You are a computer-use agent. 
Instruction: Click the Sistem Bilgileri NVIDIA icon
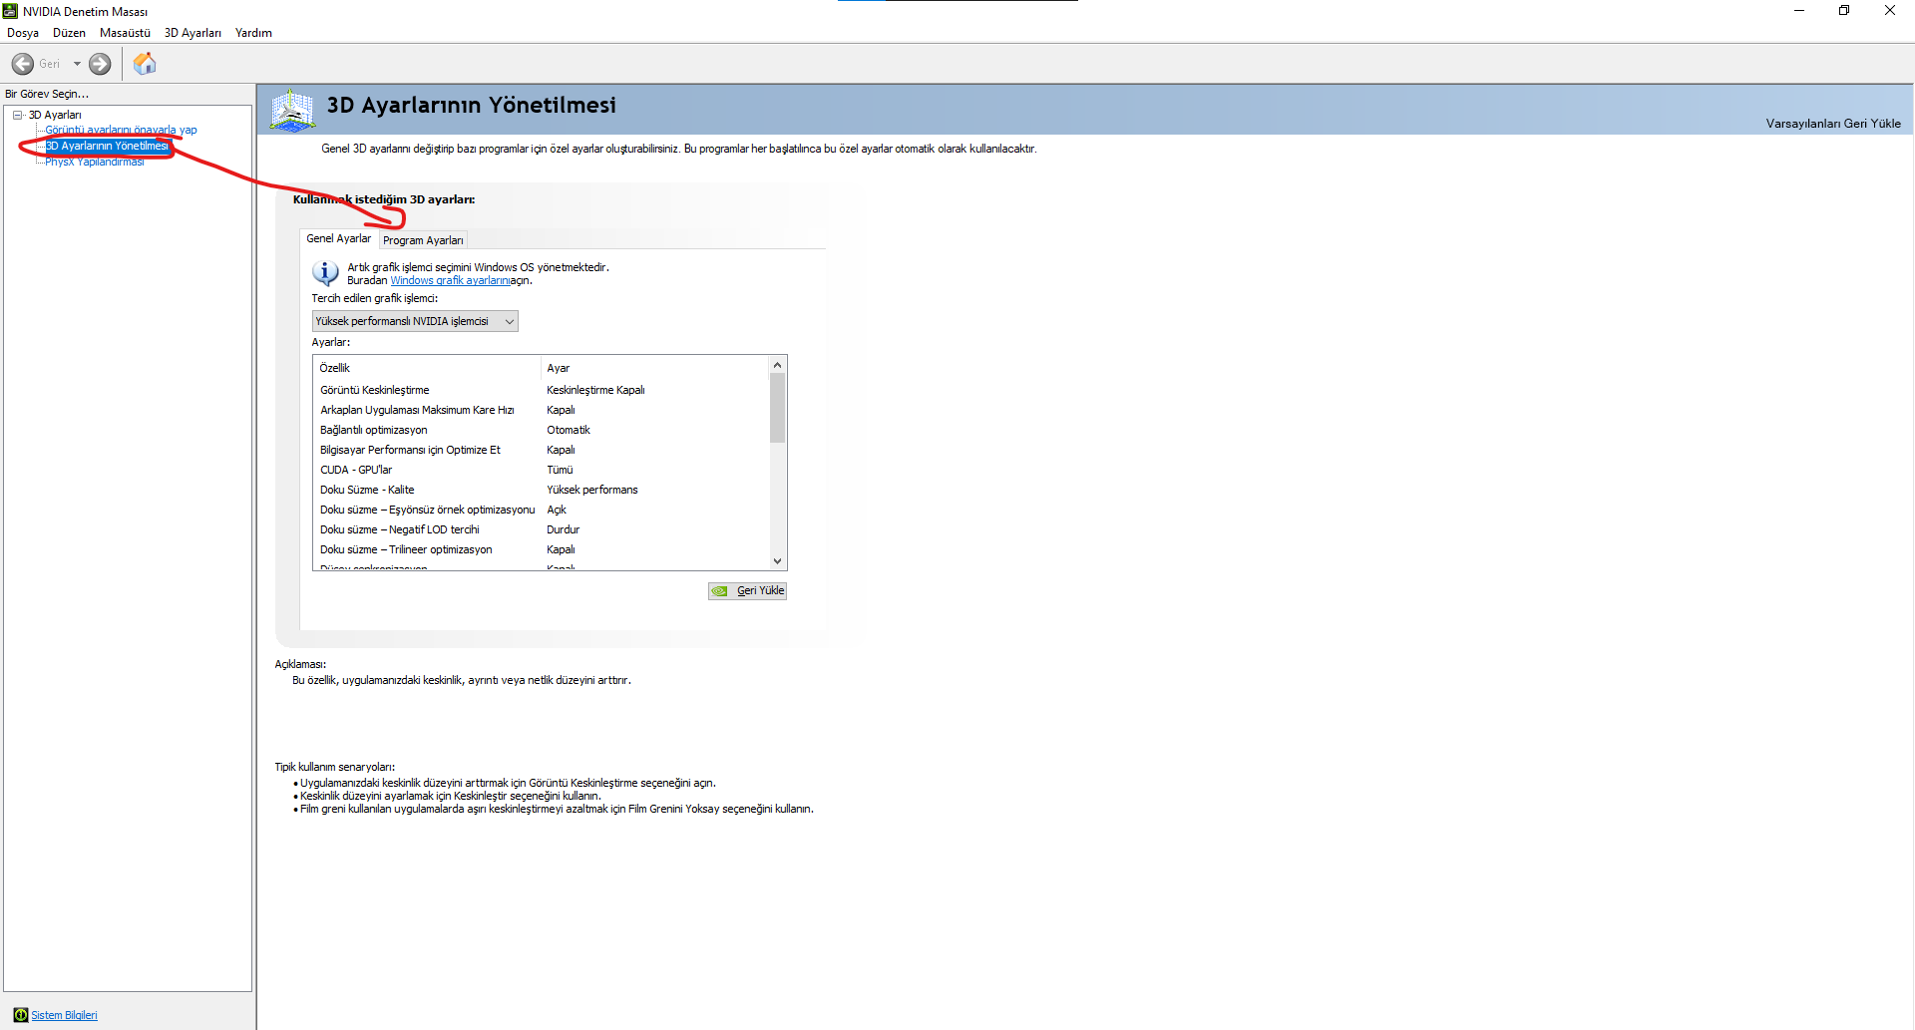tap(20, 1015)
